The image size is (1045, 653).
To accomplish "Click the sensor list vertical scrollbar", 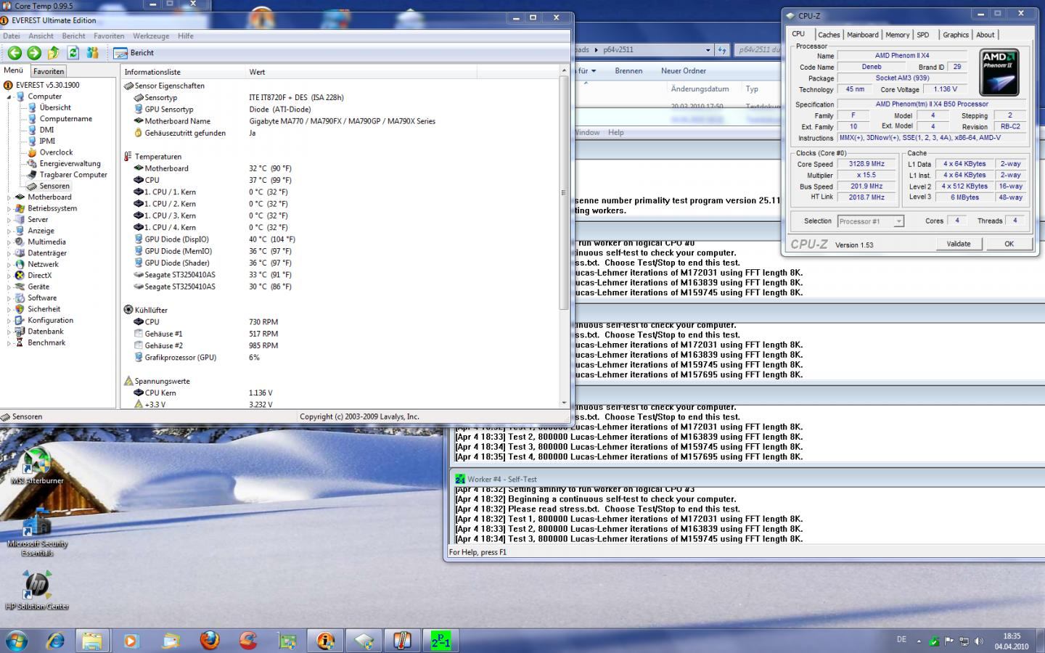I will (x=563, y=192).
